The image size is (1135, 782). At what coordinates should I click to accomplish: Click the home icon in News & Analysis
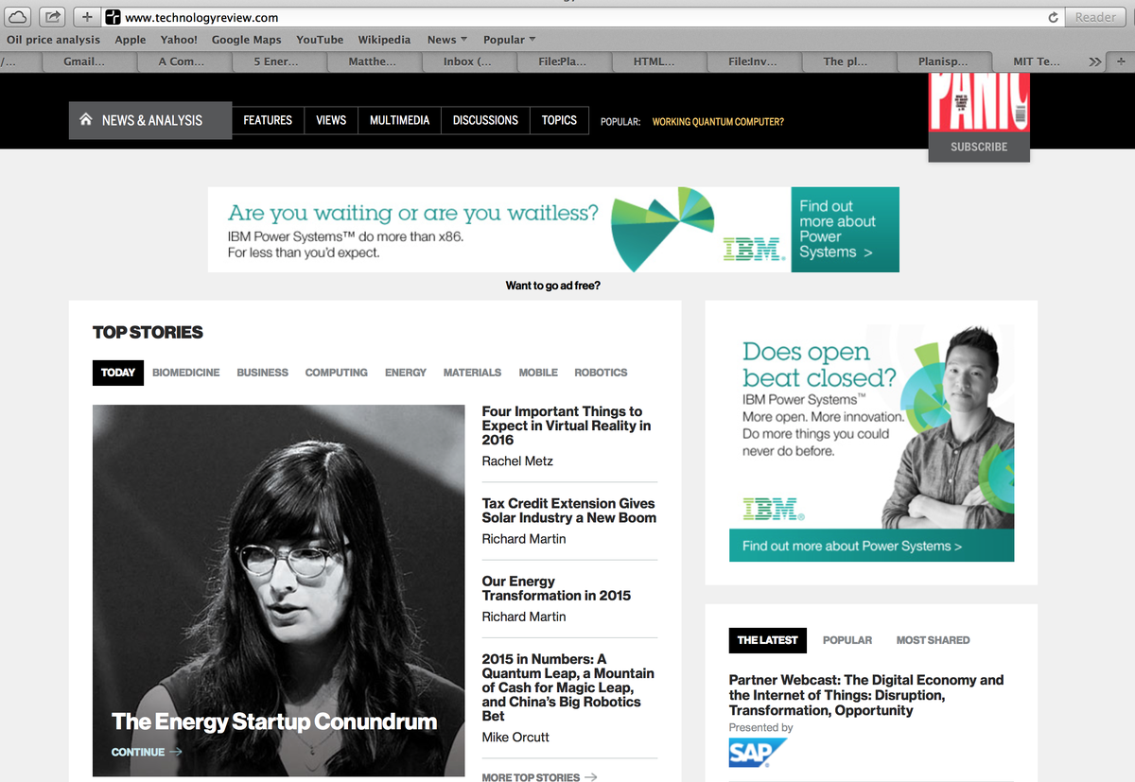(86, 120)
